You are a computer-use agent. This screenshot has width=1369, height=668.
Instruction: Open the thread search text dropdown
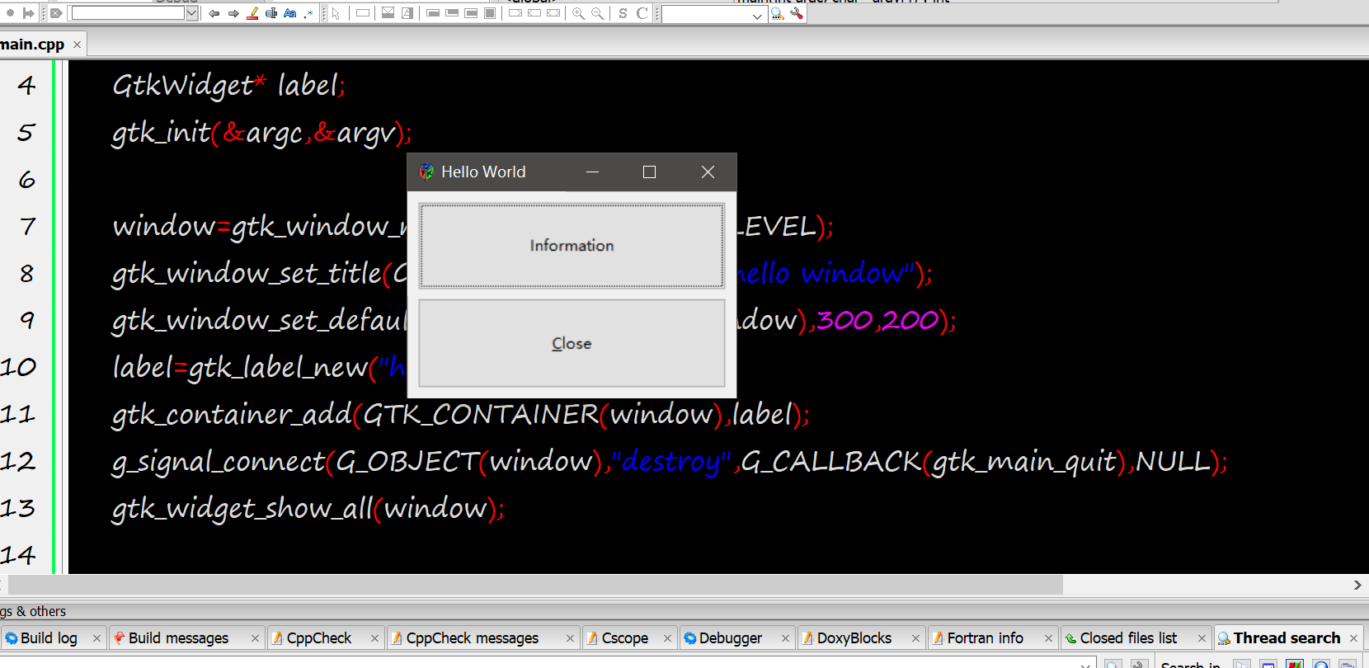coord(757,15)
